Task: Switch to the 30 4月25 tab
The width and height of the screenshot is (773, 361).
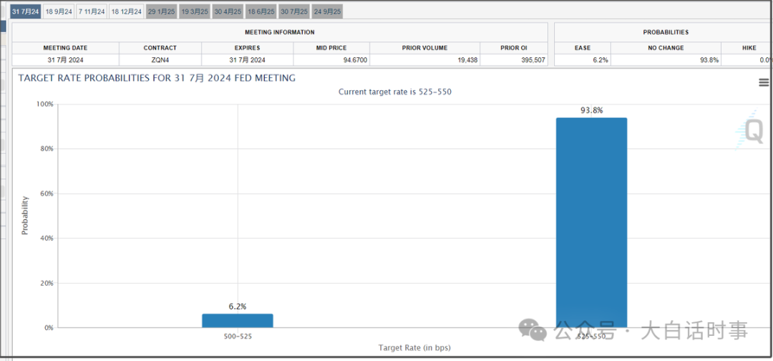Action: tap(228, 11)
